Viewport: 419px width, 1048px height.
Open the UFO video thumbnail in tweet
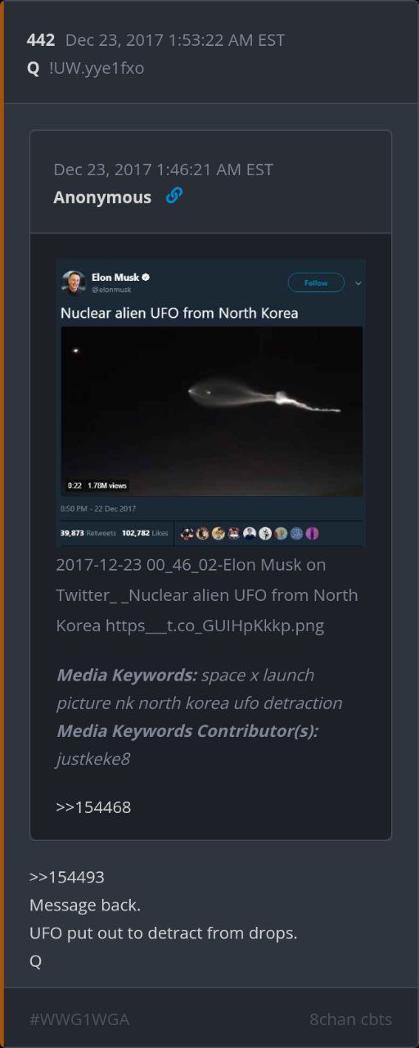[212, 411]
